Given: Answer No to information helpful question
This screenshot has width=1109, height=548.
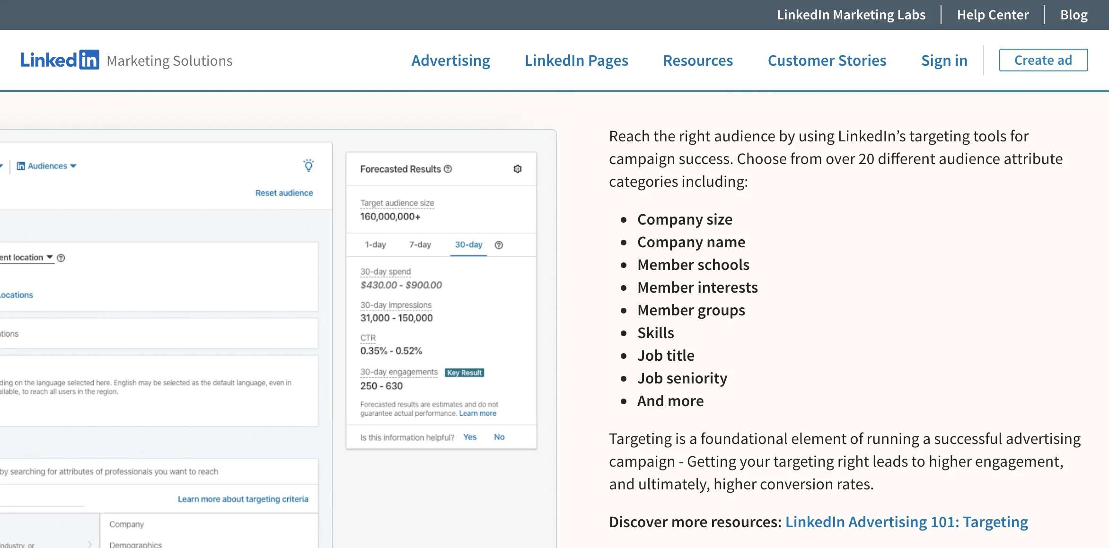Looking at the screenshot, I should (499, 437).
